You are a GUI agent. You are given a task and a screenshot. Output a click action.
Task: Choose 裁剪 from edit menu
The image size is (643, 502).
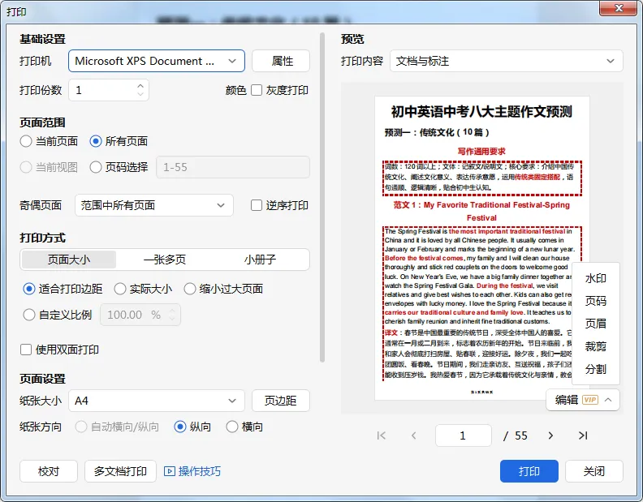(x=595, y=346)
